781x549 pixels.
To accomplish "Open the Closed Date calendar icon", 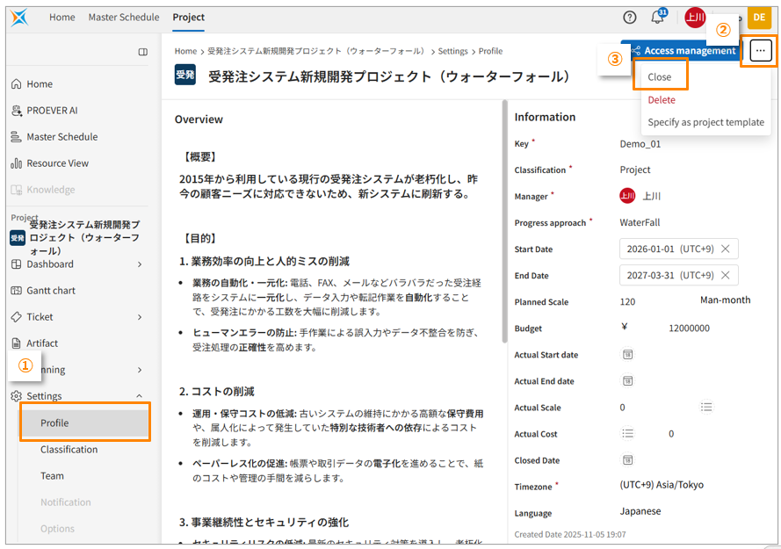I will click(628, 460).
